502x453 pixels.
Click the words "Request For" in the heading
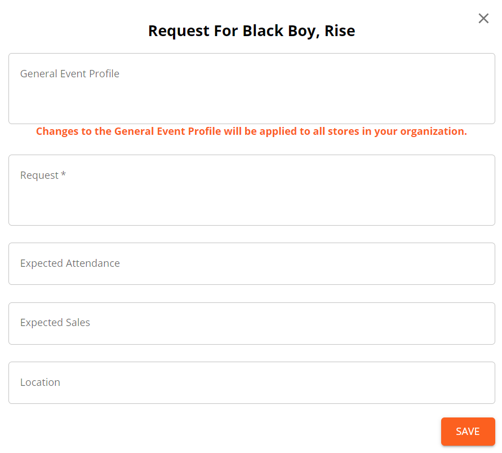[193, 30]
